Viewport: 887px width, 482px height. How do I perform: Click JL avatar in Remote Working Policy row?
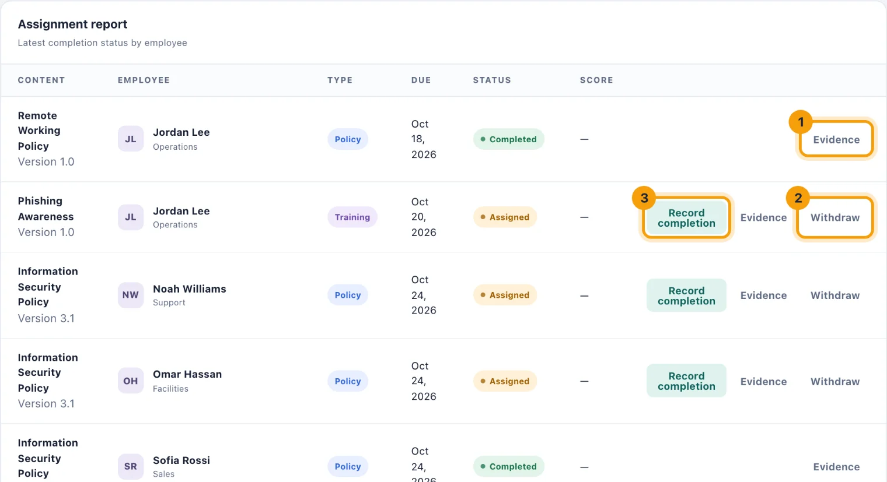(131, 139)
